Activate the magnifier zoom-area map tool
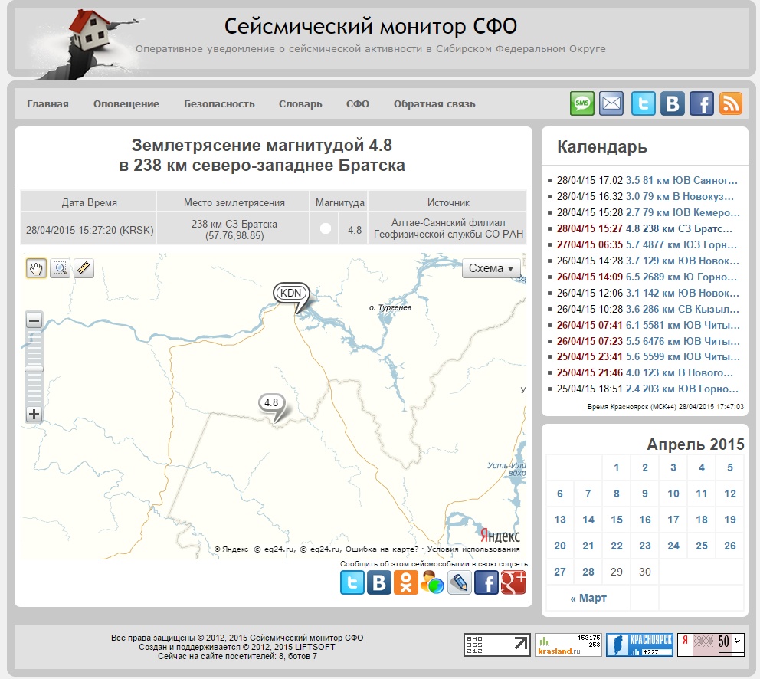This screenshot has width=760, height=679. click(60, 268)
